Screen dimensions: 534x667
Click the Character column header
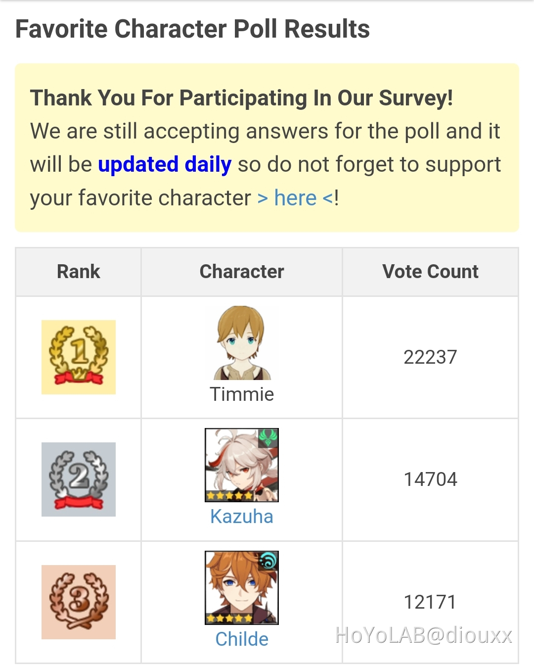tap(242, 272)
